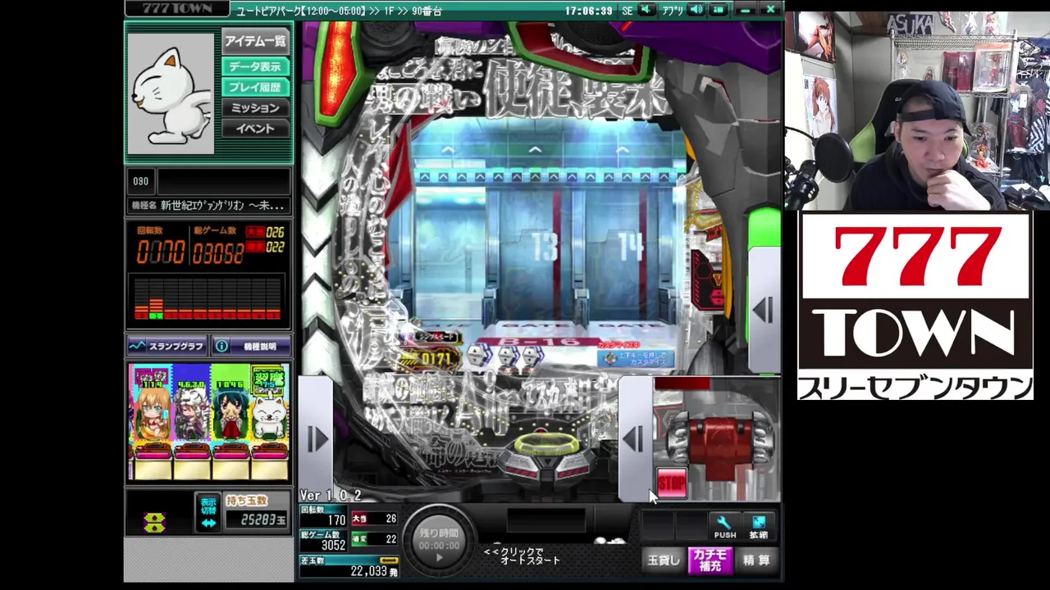
Task: Open the イベント menu
Action: point(255,129)
